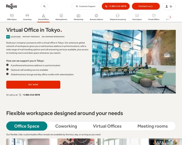Click the Regus logo
182x145 pixels.
pyautogui.click(x=11, y=6)
